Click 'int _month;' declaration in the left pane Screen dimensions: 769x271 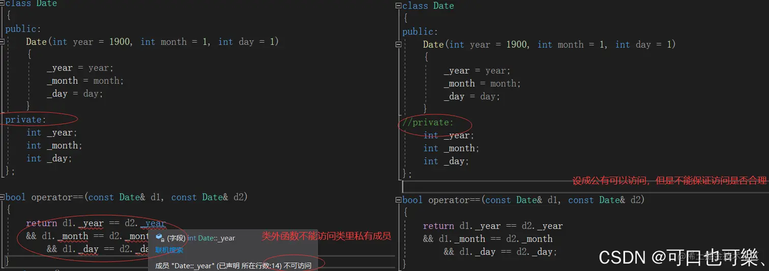pos(54,145)
